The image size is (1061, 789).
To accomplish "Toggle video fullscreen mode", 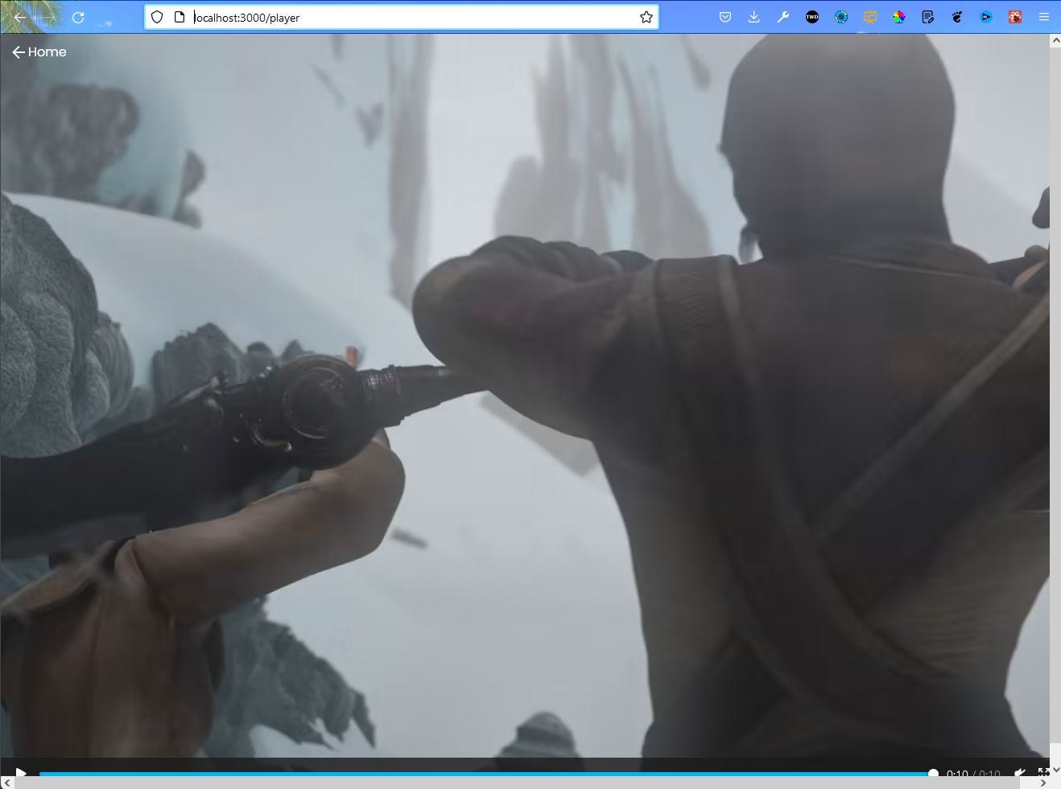I will [1042, 773].
